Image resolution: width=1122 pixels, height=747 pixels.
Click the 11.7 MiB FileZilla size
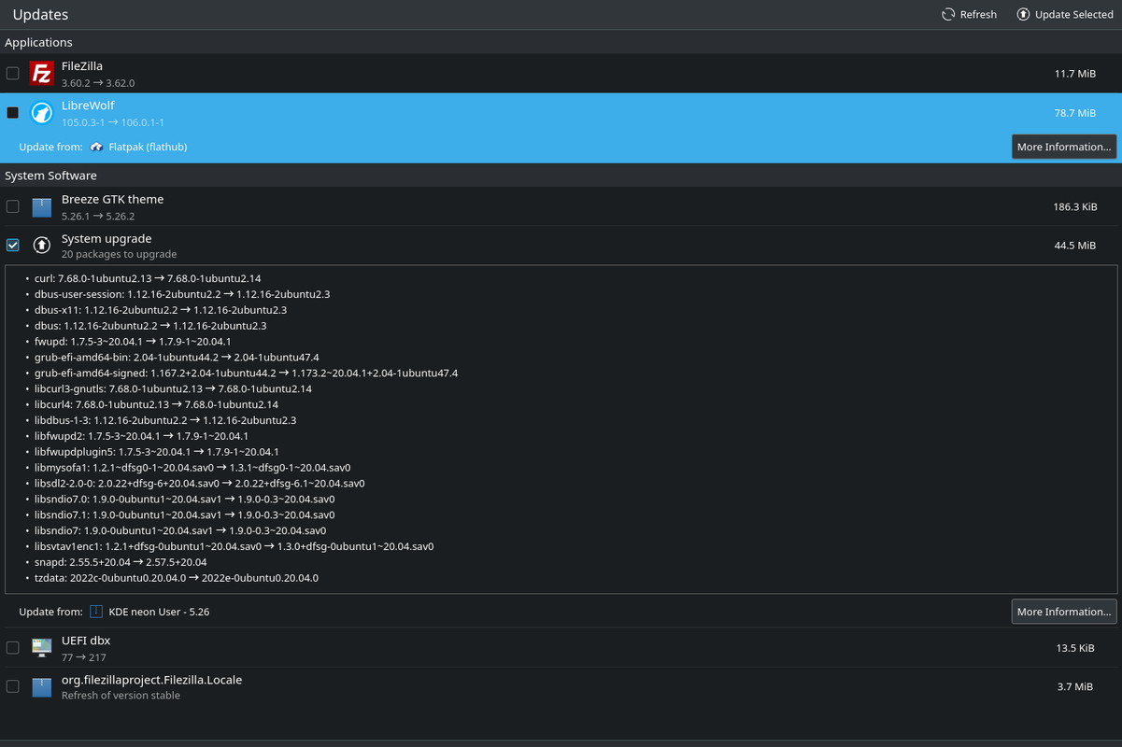coord(1074,74)
